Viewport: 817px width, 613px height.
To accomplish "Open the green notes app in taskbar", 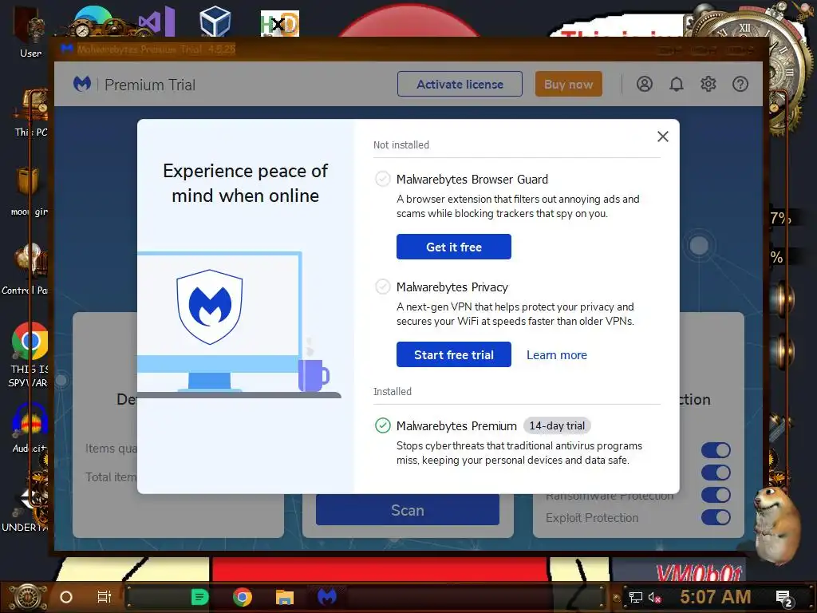I will [199, 597].
